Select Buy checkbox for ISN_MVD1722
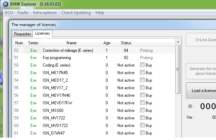The height and width of the screenshot is (140, 216). click(142, 125)
